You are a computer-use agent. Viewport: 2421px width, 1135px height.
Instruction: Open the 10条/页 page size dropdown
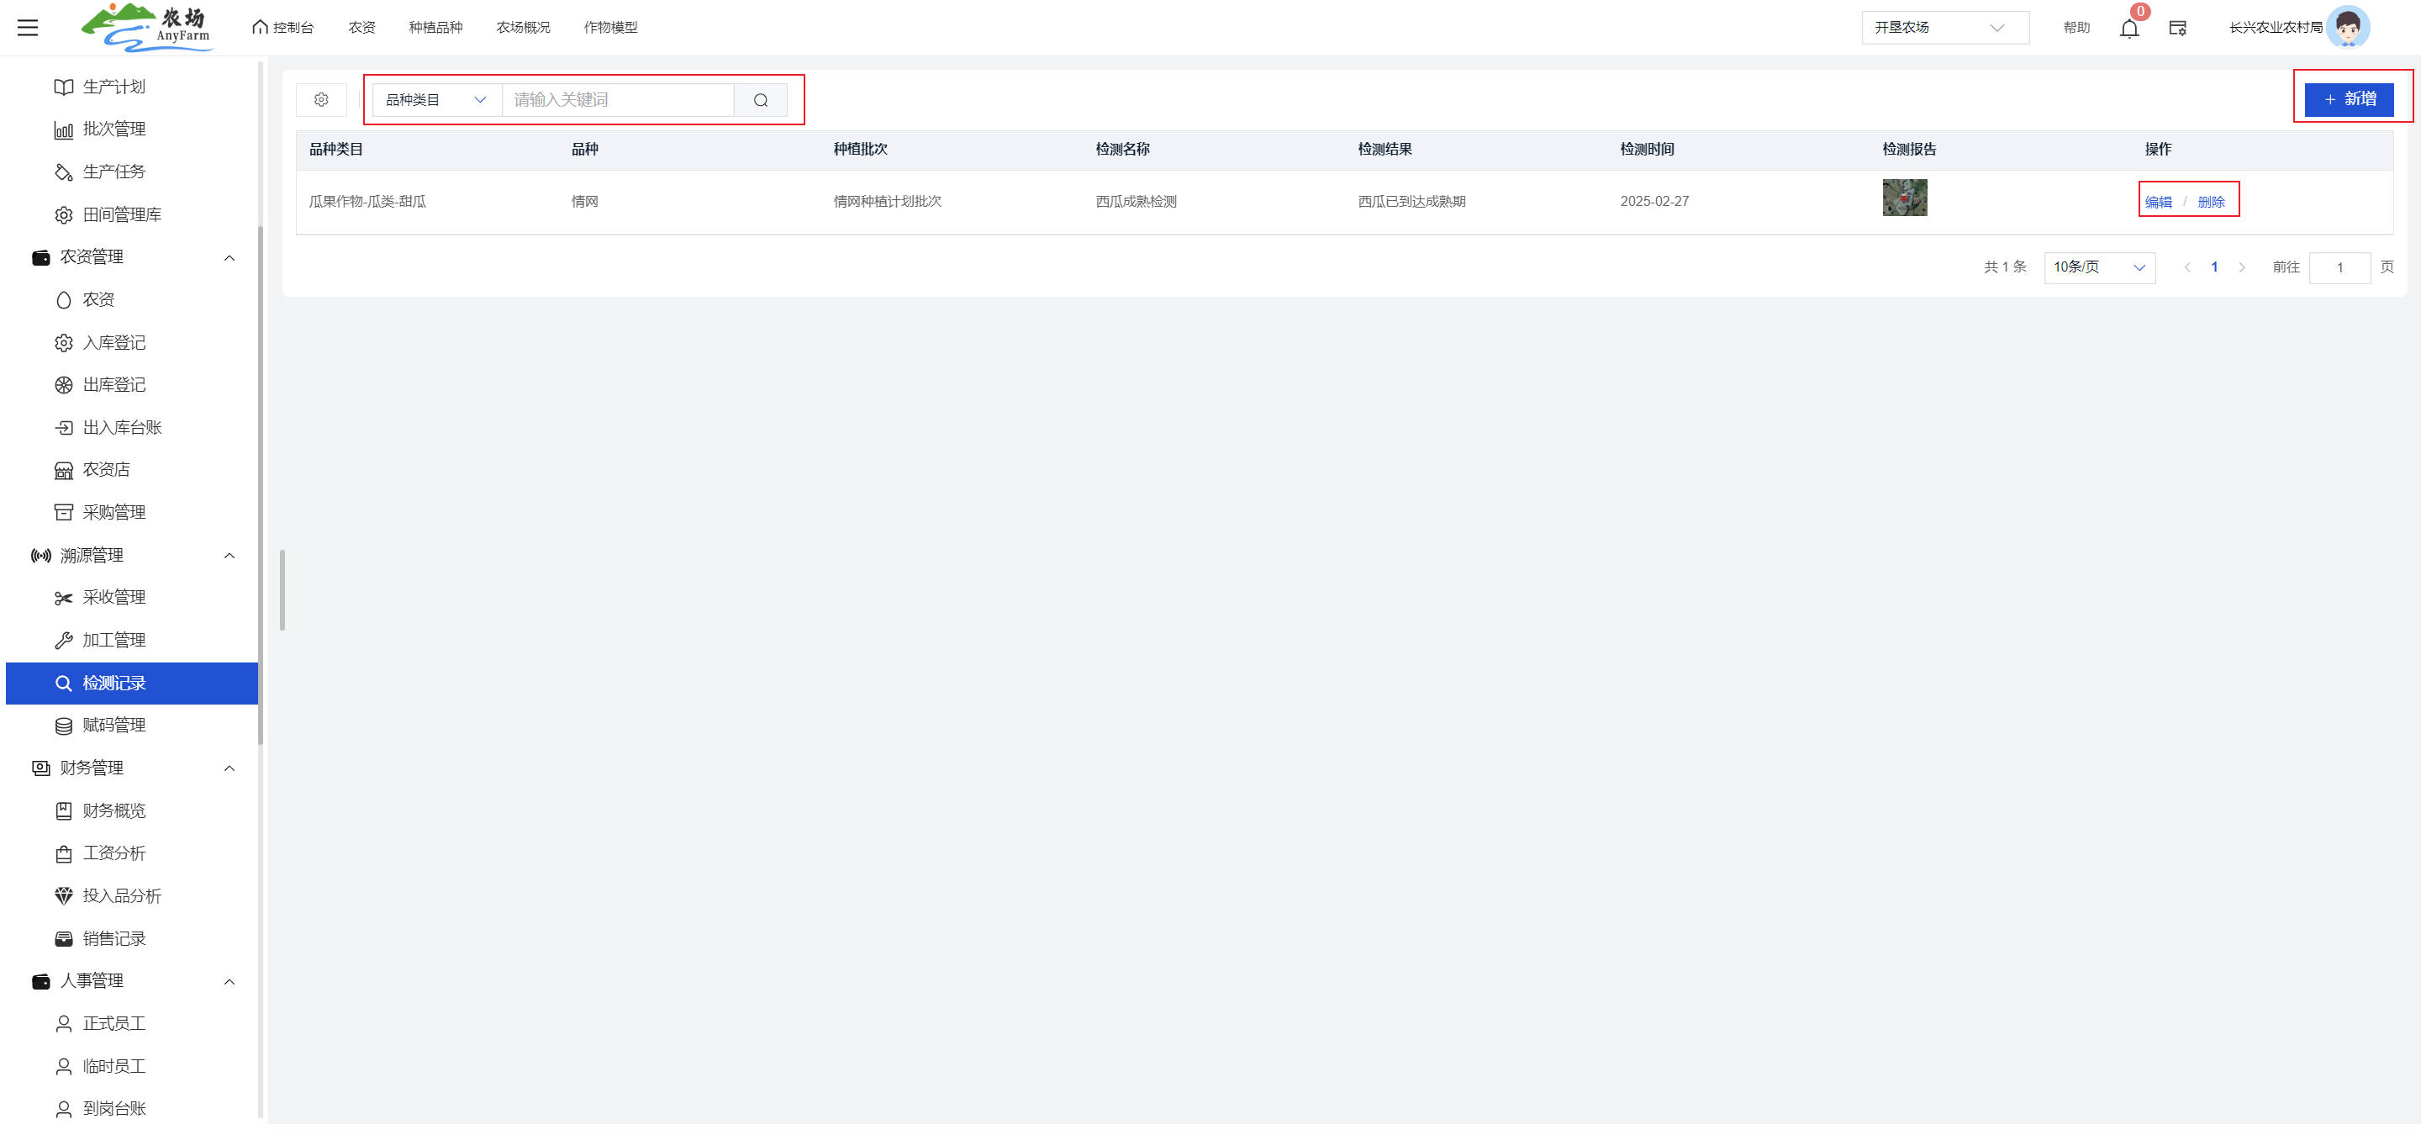(2099, 268)
